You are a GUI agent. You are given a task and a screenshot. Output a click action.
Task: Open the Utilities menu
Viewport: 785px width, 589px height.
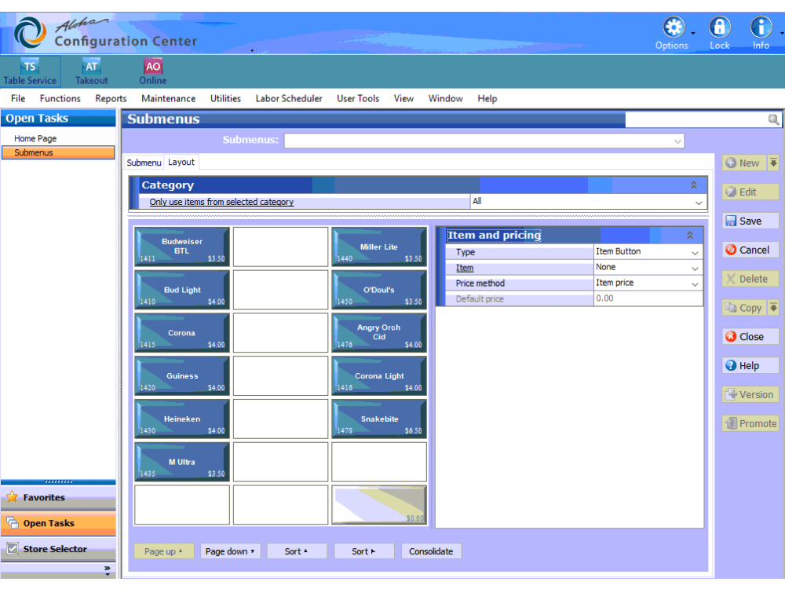pos(225,99)
